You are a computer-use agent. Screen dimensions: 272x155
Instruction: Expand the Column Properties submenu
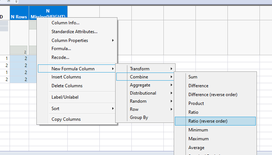[70, 40]
